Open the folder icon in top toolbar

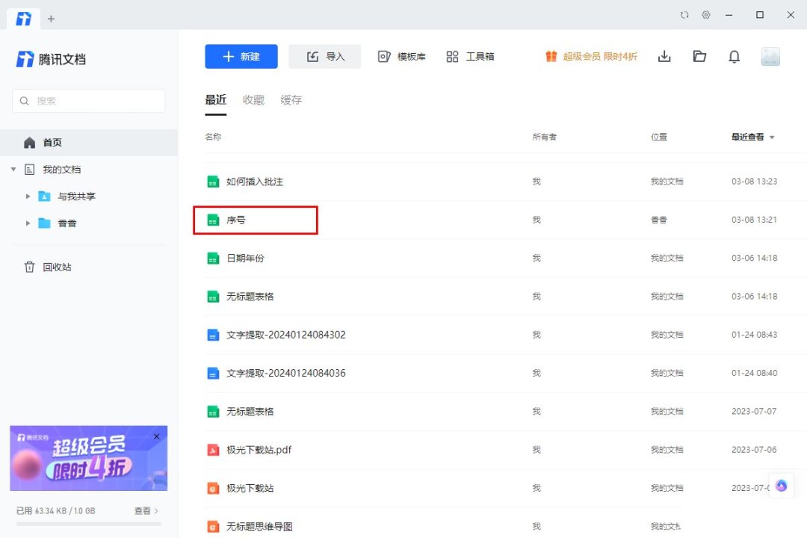699,57
